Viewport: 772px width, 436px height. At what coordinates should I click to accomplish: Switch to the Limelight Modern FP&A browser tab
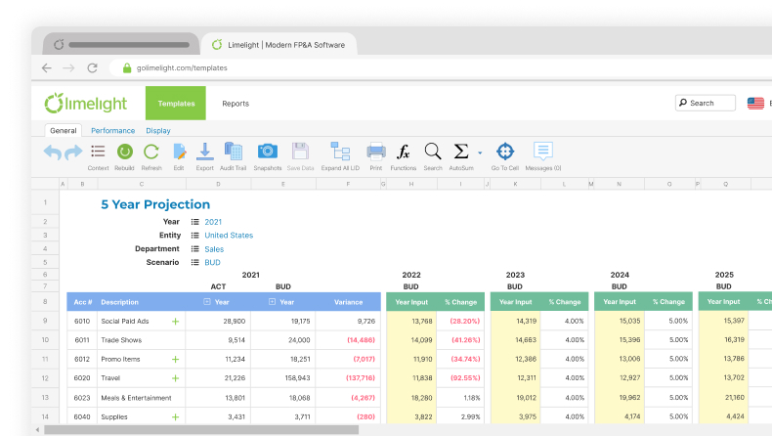coord(279,44)
